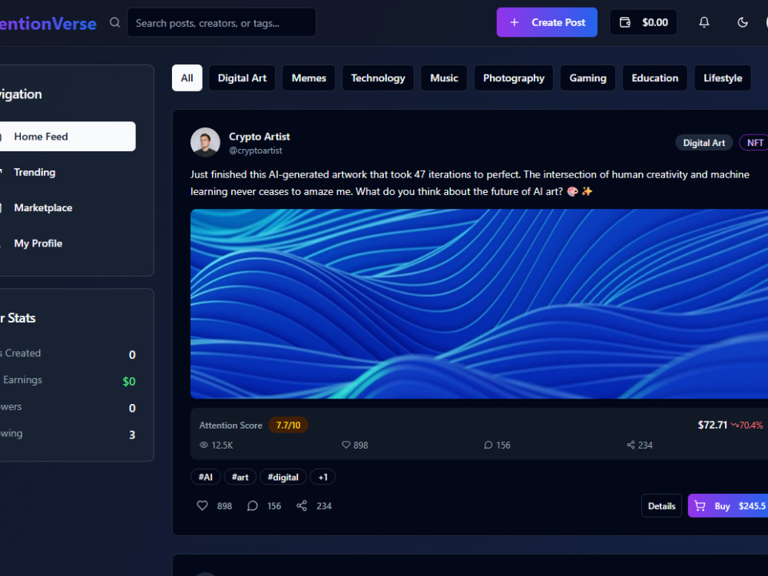The image size is (768, 576).
Task: Switch to Digital Art category
Action: tap(242, 78)
